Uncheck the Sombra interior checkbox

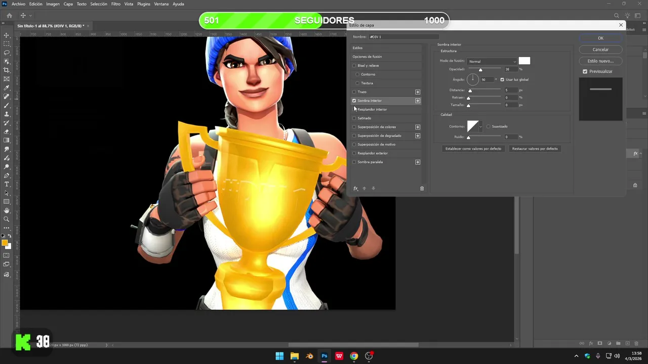coord(354,101)
